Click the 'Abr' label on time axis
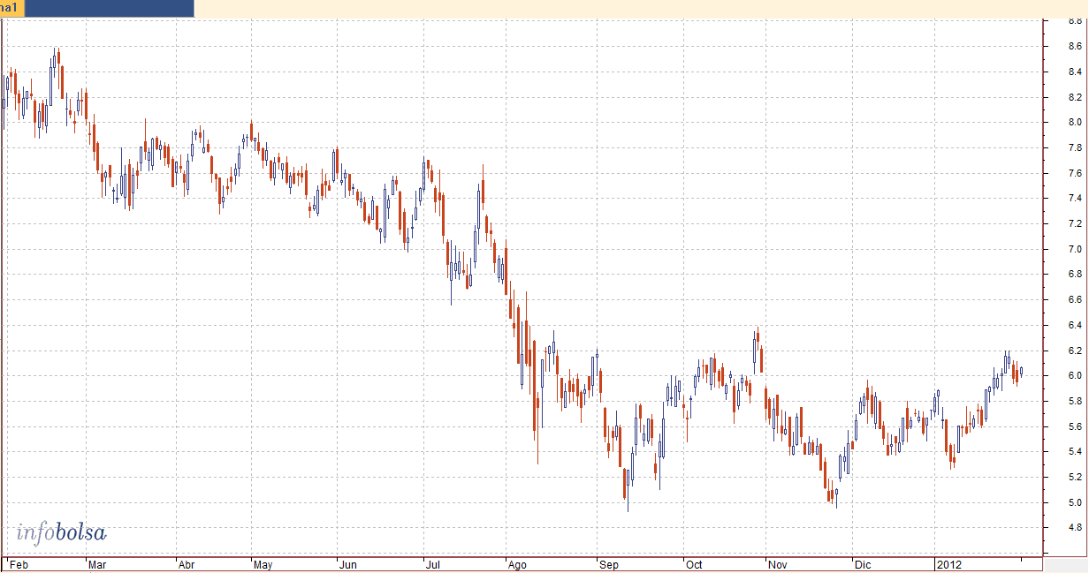Viewport: 1089px width, 573px height. 186,563
